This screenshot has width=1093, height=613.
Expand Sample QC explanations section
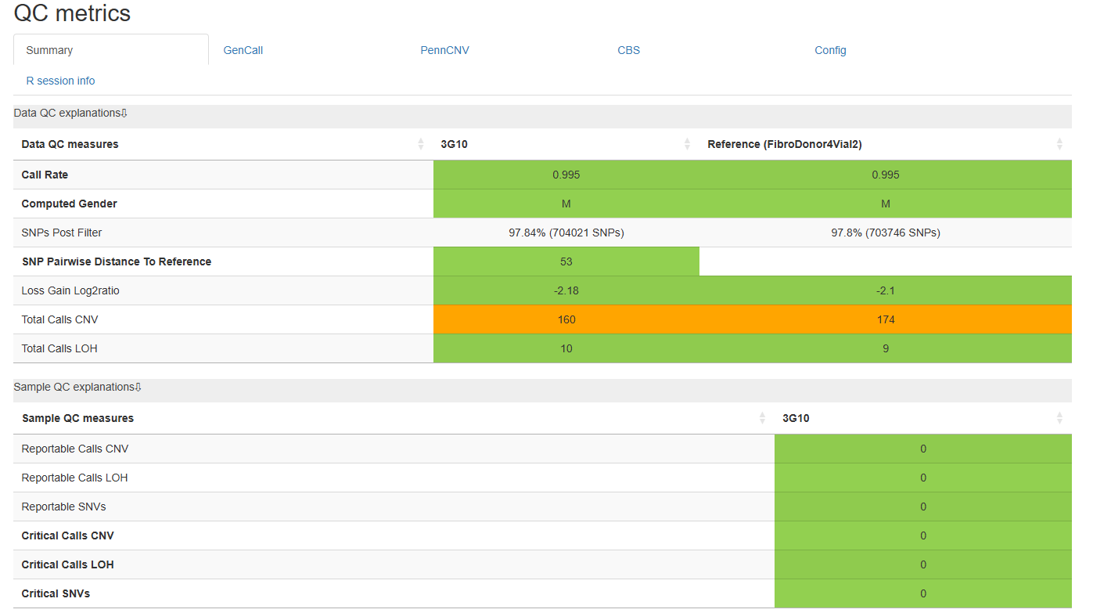pos(77,387)
